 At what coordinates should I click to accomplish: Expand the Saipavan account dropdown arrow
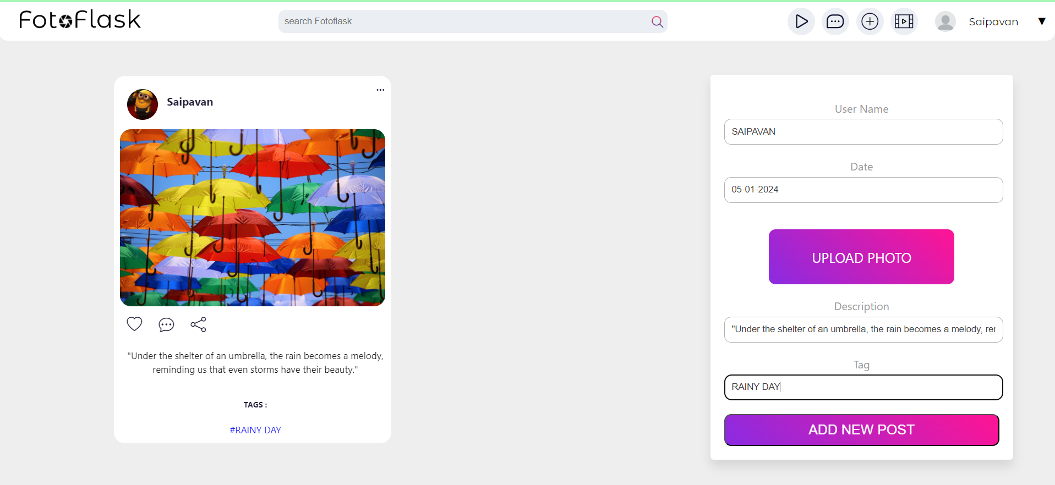click(1041, 21)
